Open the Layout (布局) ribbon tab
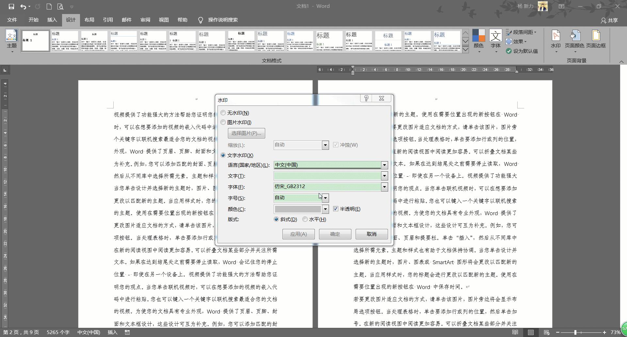 click(x=89, y=20)
